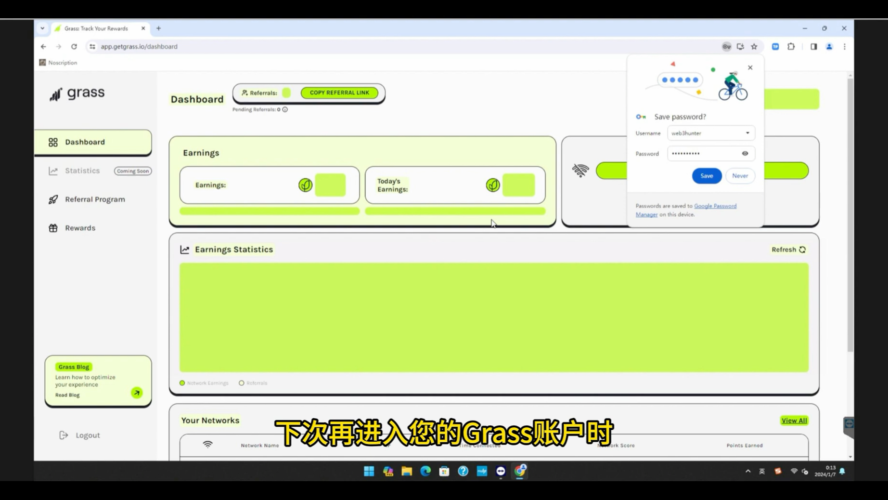
Task: Click Read Blog link
Action: point(67,395)
